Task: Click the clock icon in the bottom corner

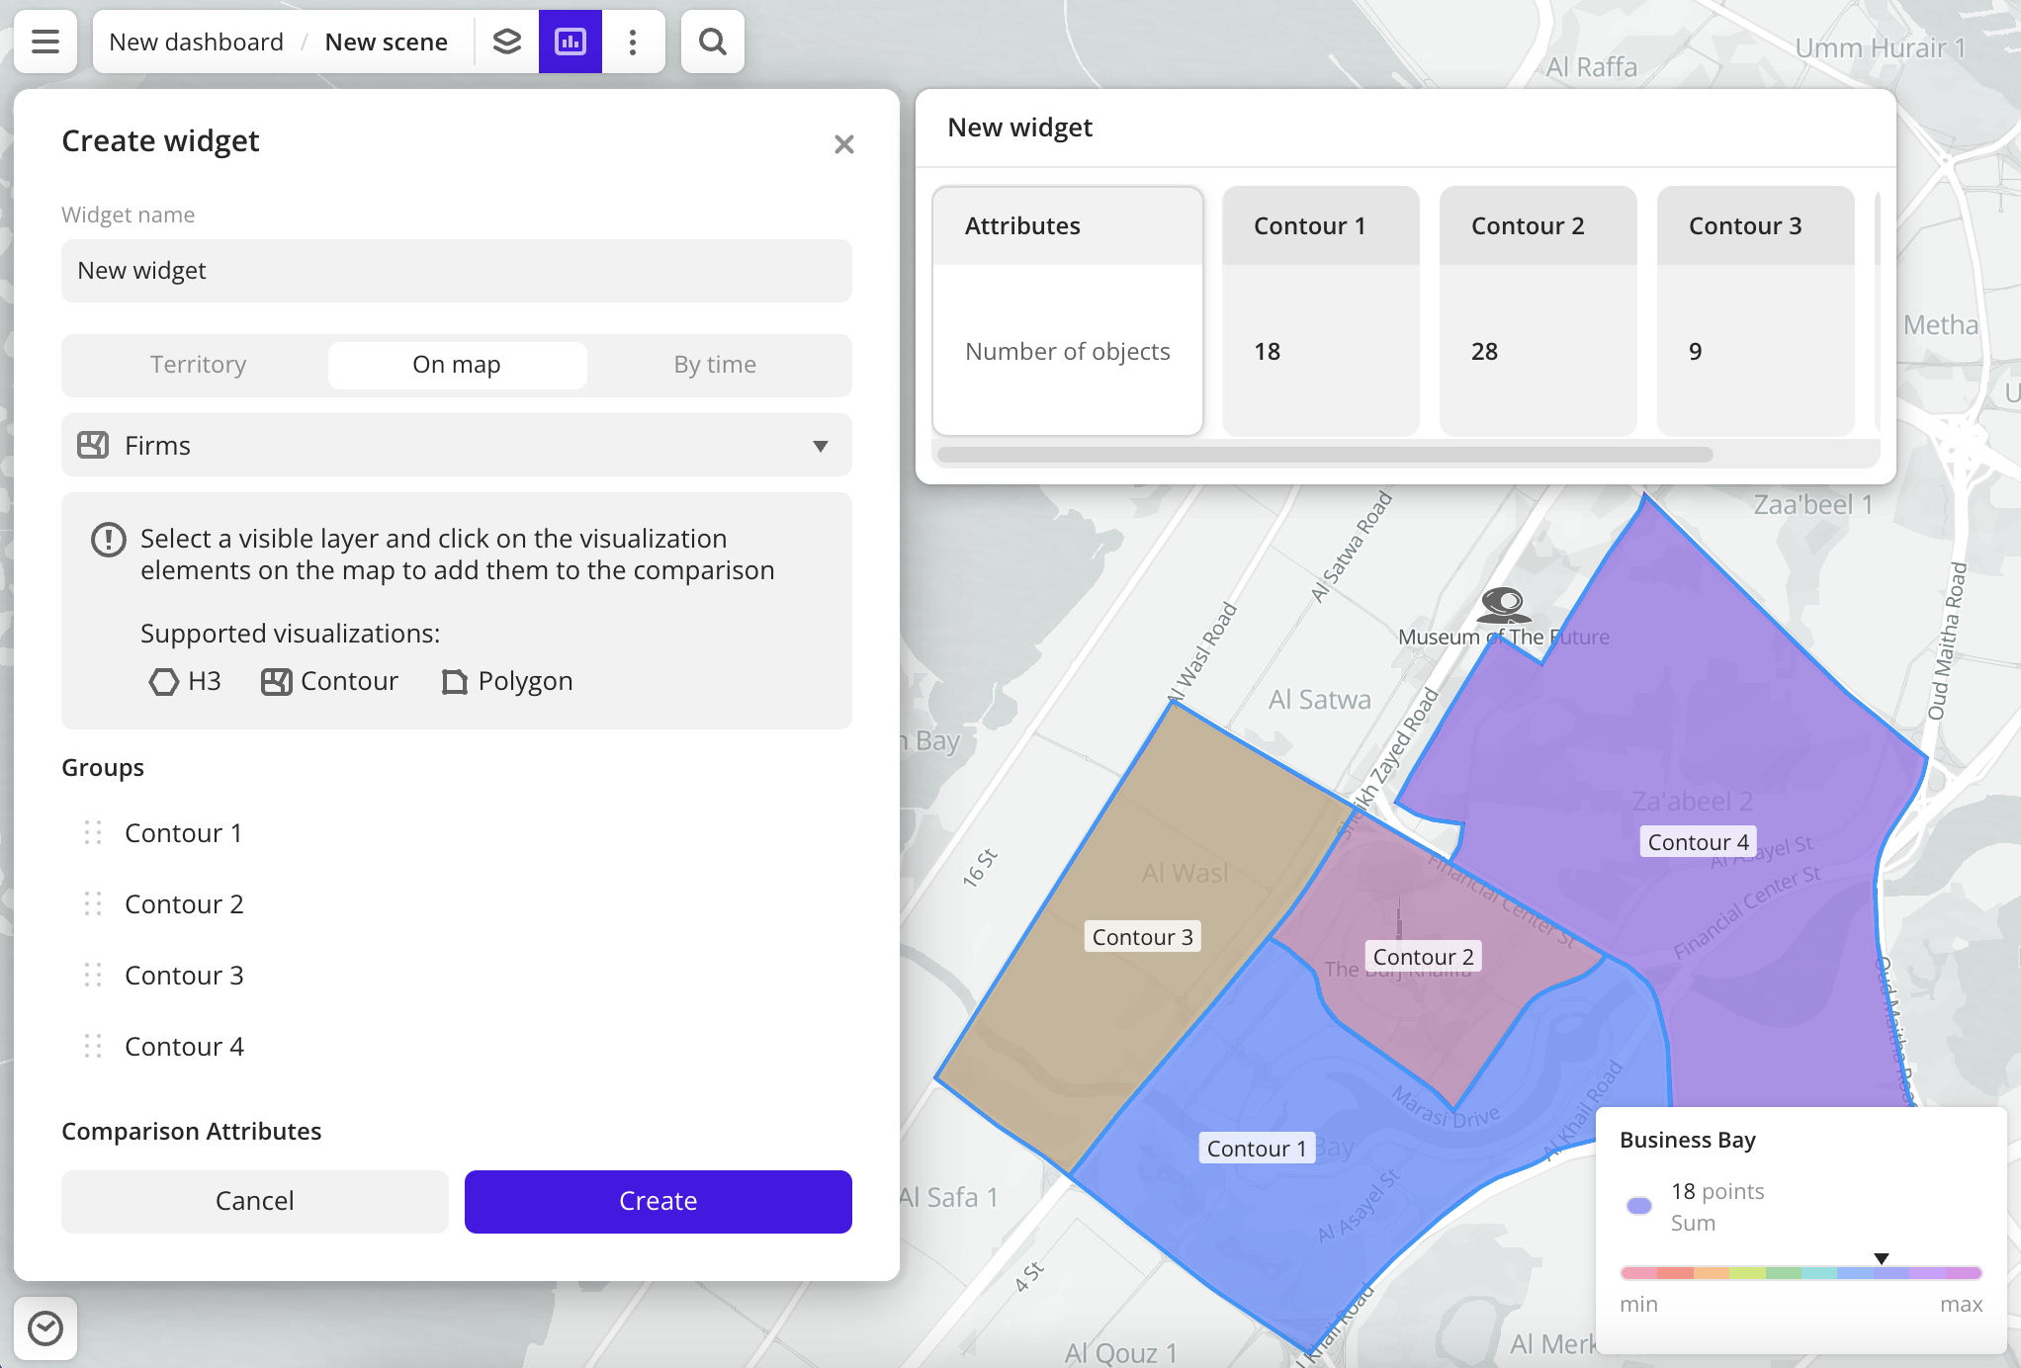Action: [44, 1327]
